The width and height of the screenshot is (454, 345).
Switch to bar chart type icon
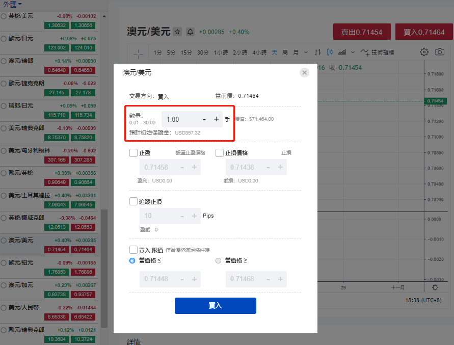(318, 52)
